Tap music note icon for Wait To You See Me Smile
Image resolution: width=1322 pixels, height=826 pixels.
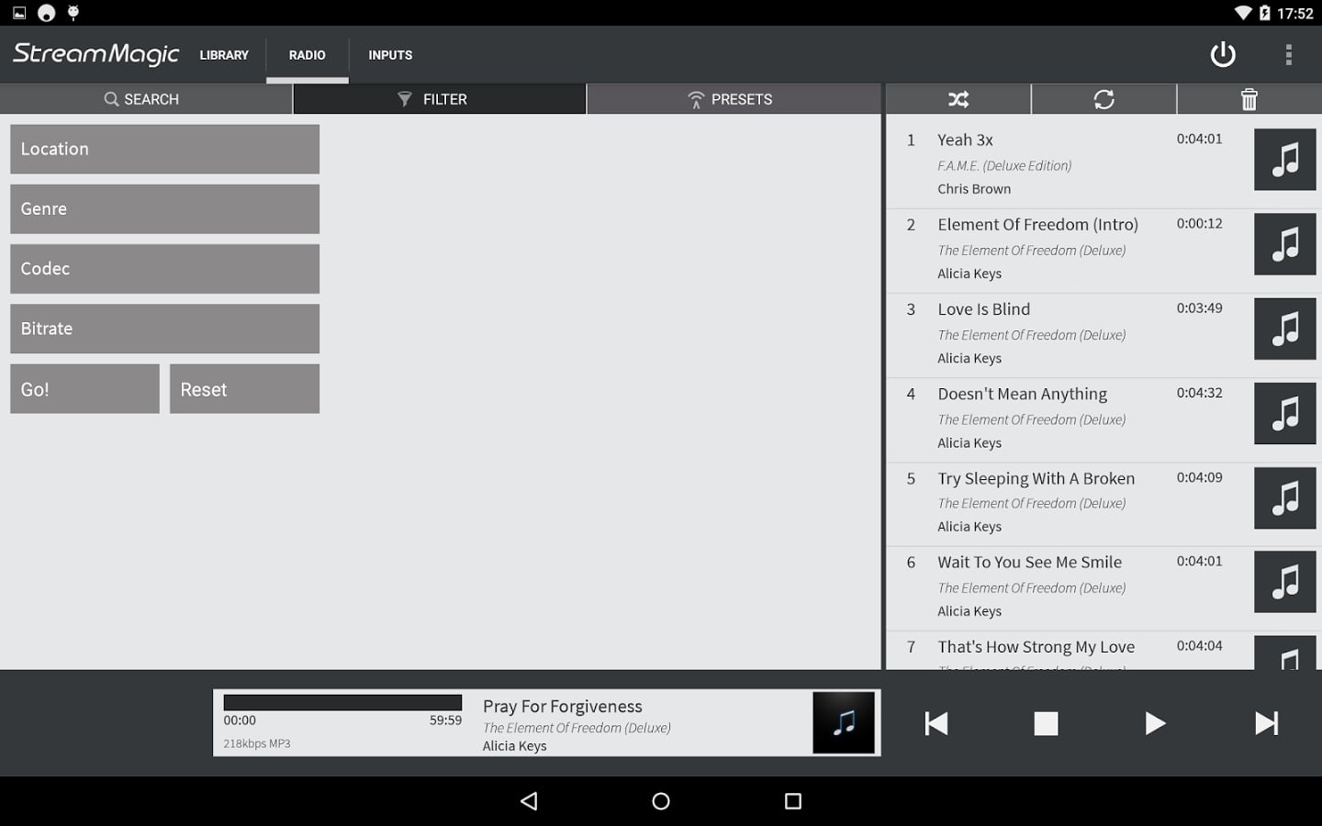click(x=1285, y=582)
